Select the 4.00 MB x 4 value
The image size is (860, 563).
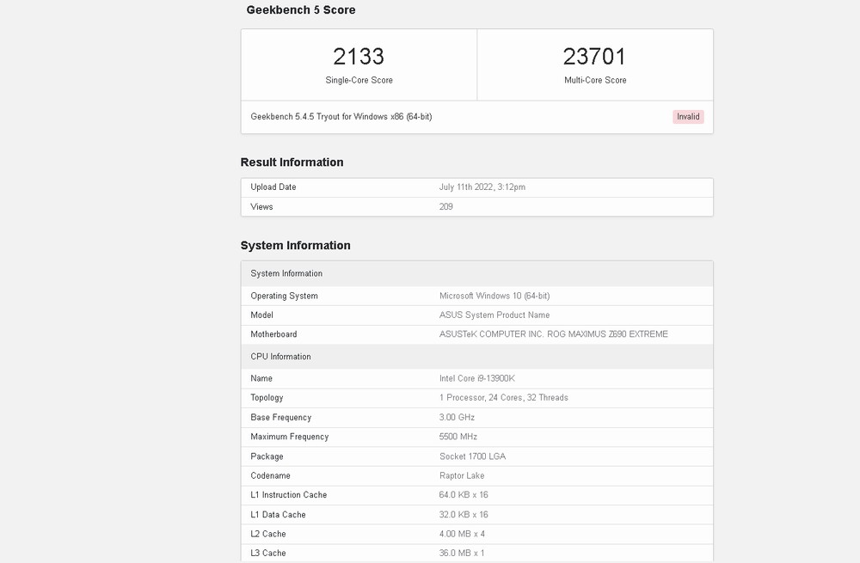pos(462,534)
